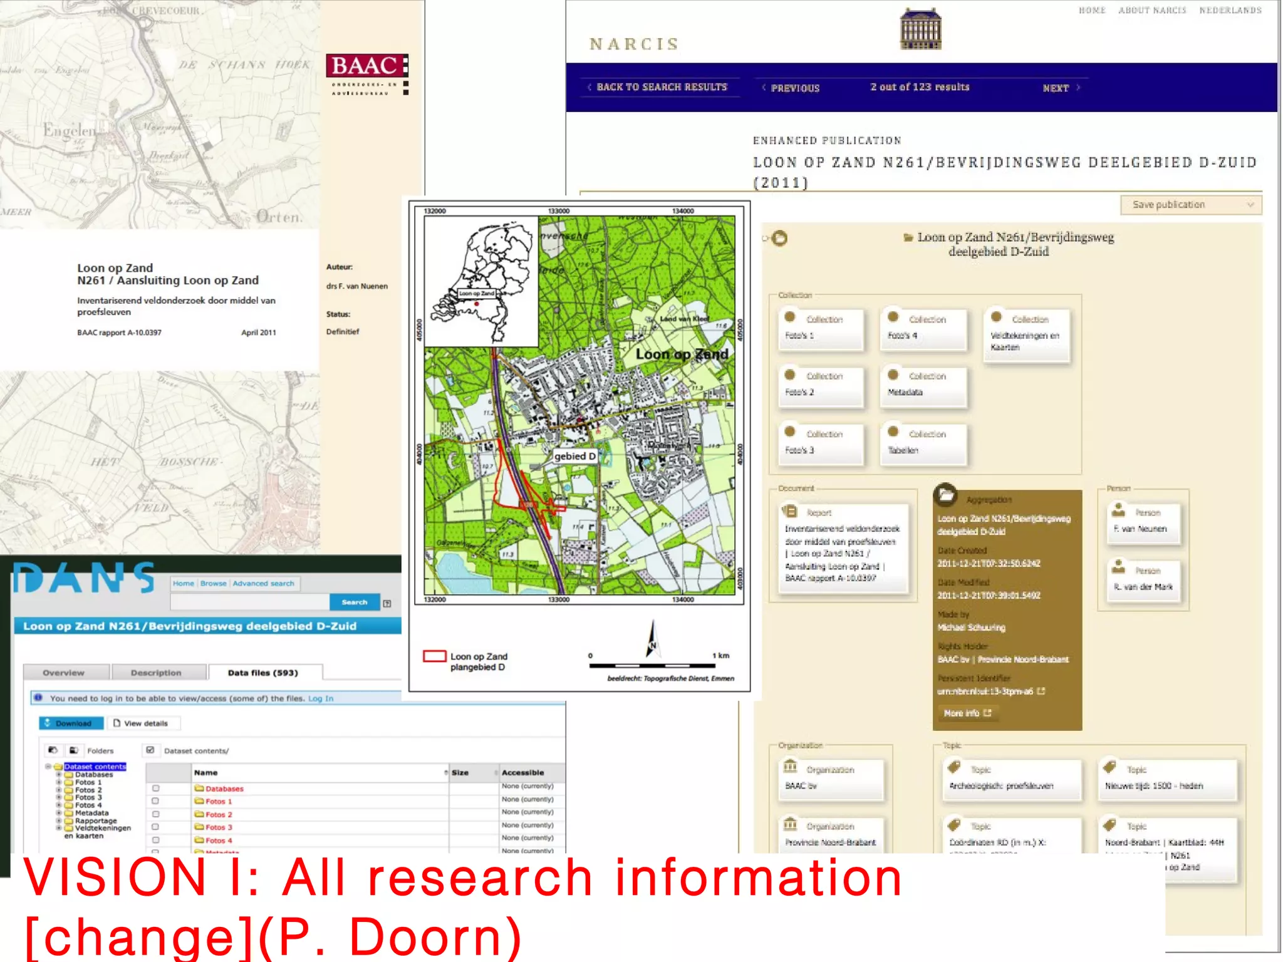1283x962 pixels.
Task: Click the BAAC logo on report cover
Action: click(x=367, y=74)
